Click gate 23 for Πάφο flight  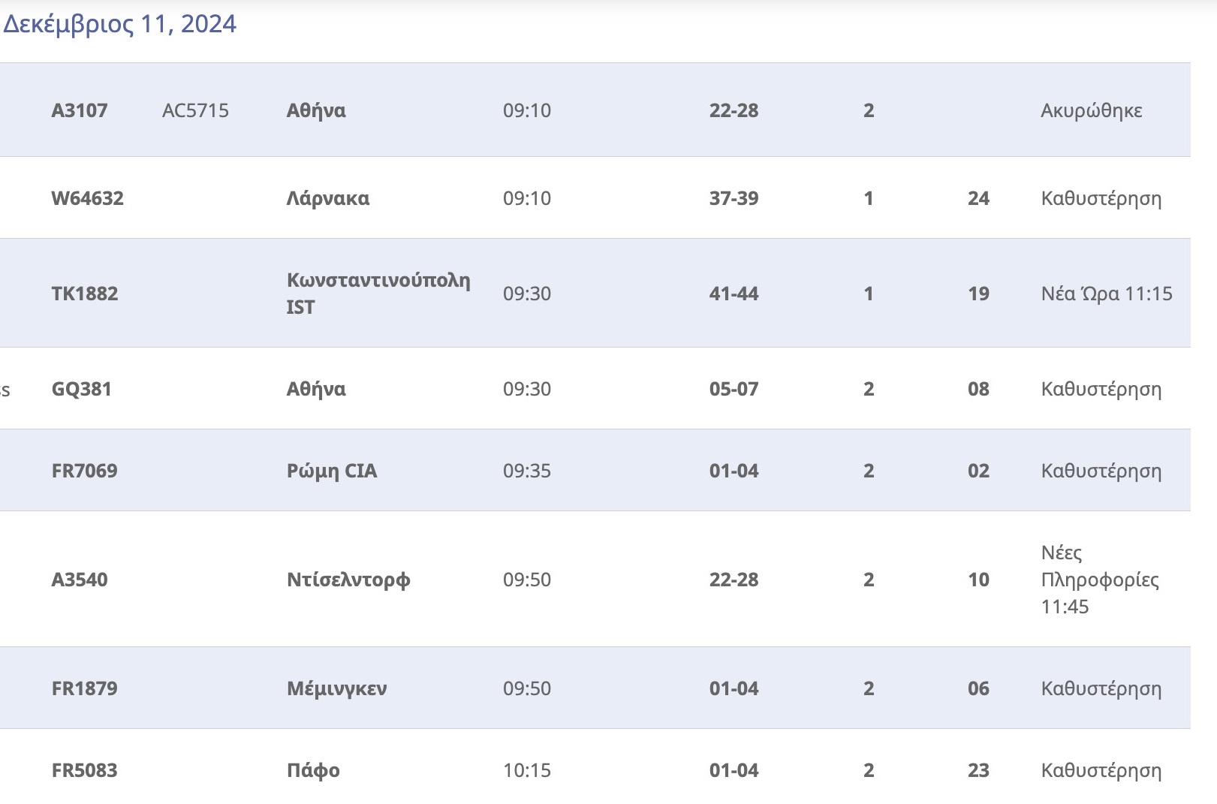click(978, 770)
